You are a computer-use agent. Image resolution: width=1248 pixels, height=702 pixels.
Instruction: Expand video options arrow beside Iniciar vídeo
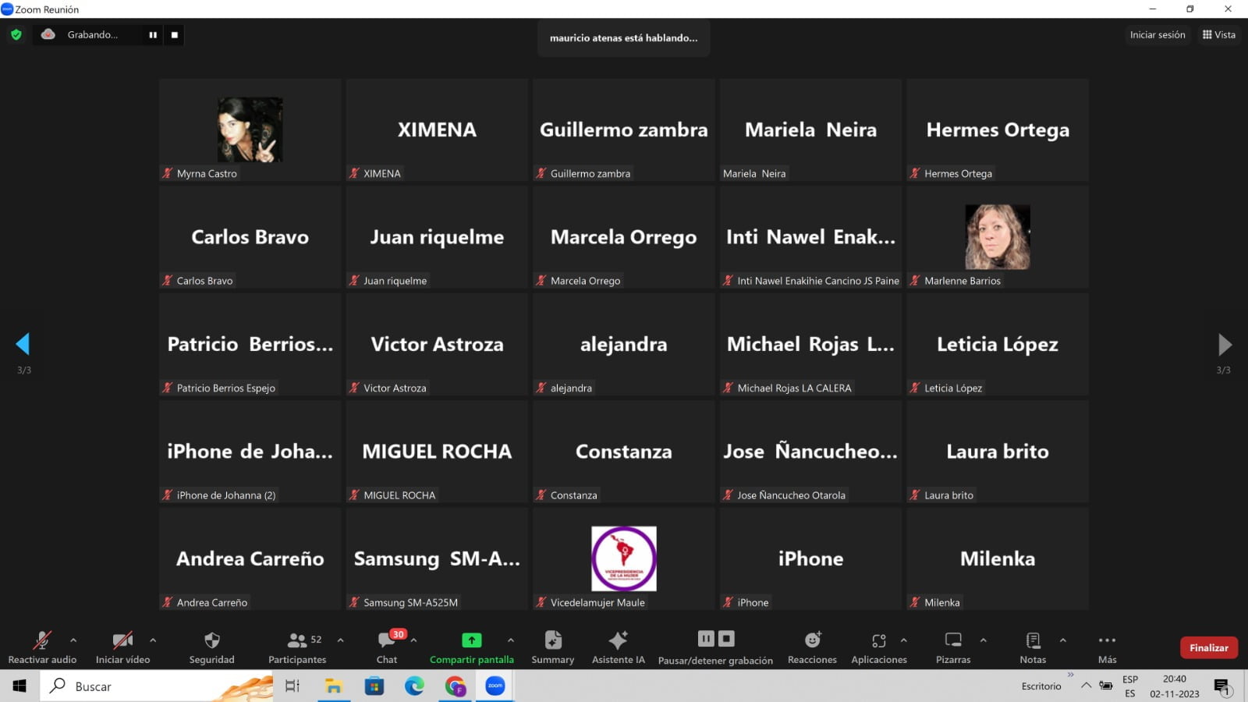coord(153,640)
